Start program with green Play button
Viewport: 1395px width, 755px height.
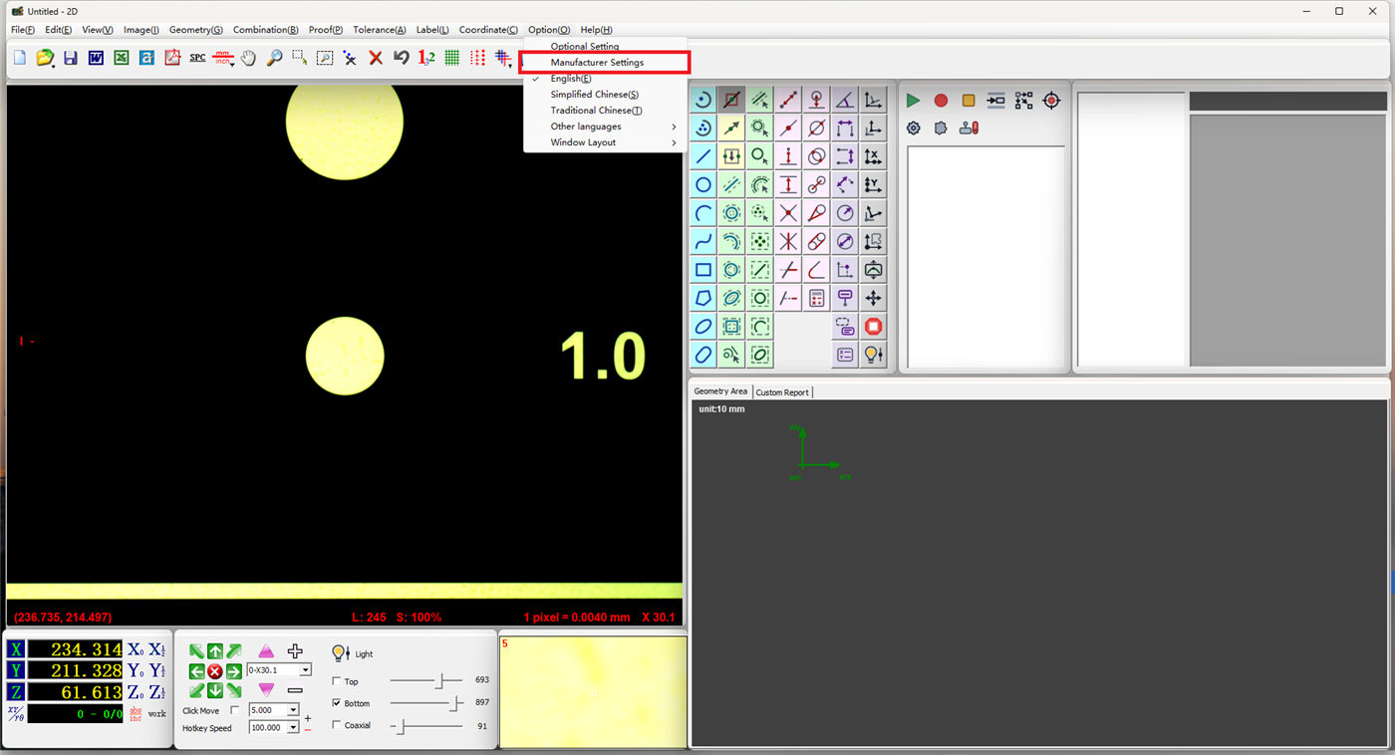(x=913, y=101)
